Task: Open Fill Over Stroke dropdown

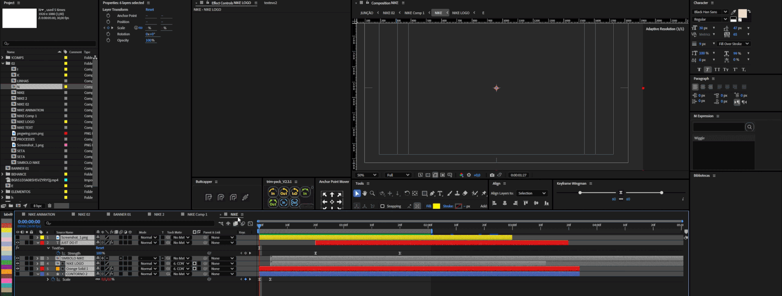Action: click(x=734, y=44)
